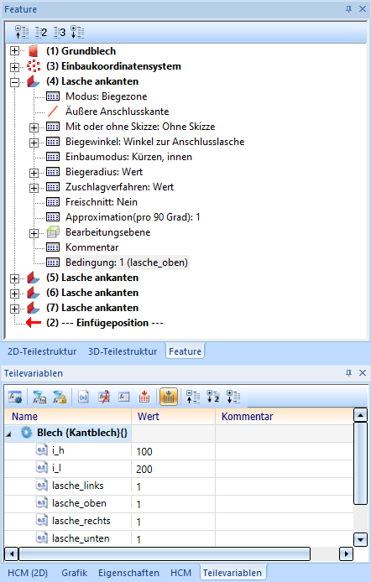Click the funnel filter with padlock icon
This screenshot has width=371, height=582.
coord(60,398)
